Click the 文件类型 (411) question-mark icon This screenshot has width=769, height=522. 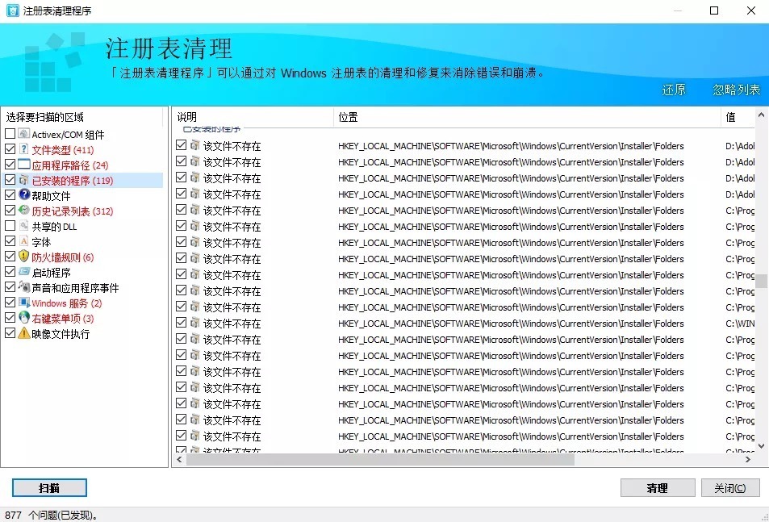[x=24, y=148]
